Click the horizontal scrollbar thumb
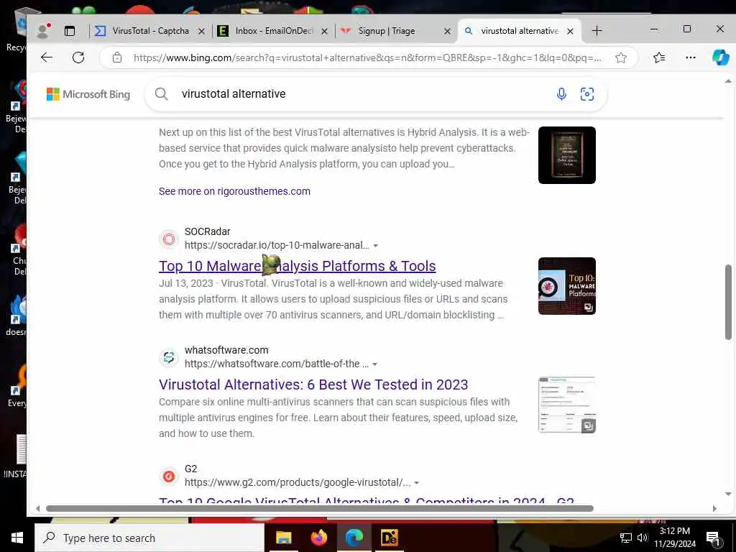 tap(320, 508)
